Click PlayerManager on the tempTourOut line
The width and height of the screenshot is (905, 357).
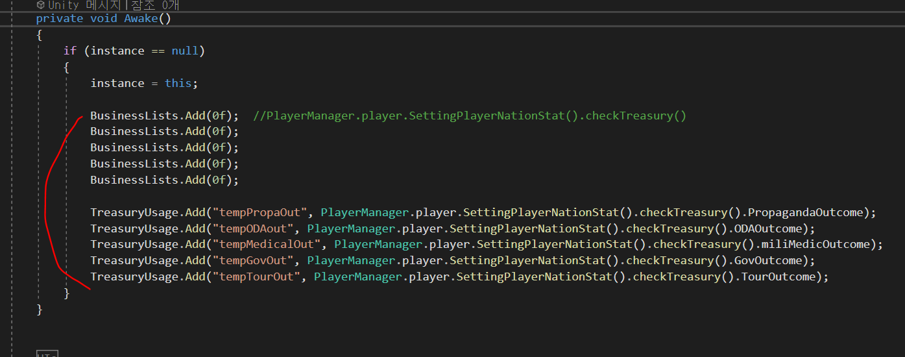357,277
